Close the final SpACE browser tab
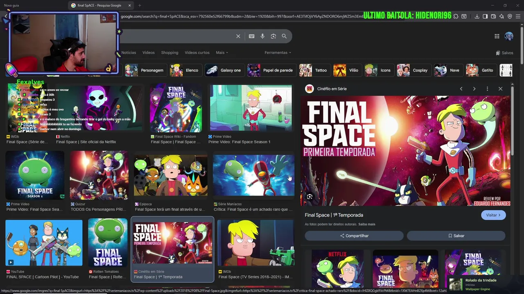 [130, 5]
